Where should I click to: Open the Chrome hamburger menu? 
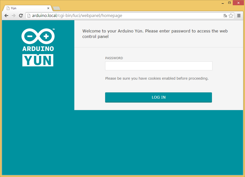click(x=239, y=15)
